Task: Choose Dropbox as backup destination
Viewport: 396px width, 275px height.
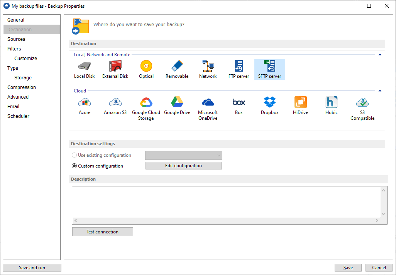Action: point(270,106)
